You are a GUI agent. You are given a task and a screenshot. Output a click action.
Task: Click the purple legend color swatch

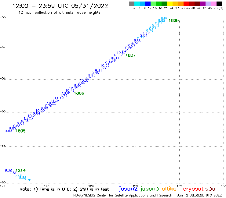pyautogui.click(x=203, y=4)
